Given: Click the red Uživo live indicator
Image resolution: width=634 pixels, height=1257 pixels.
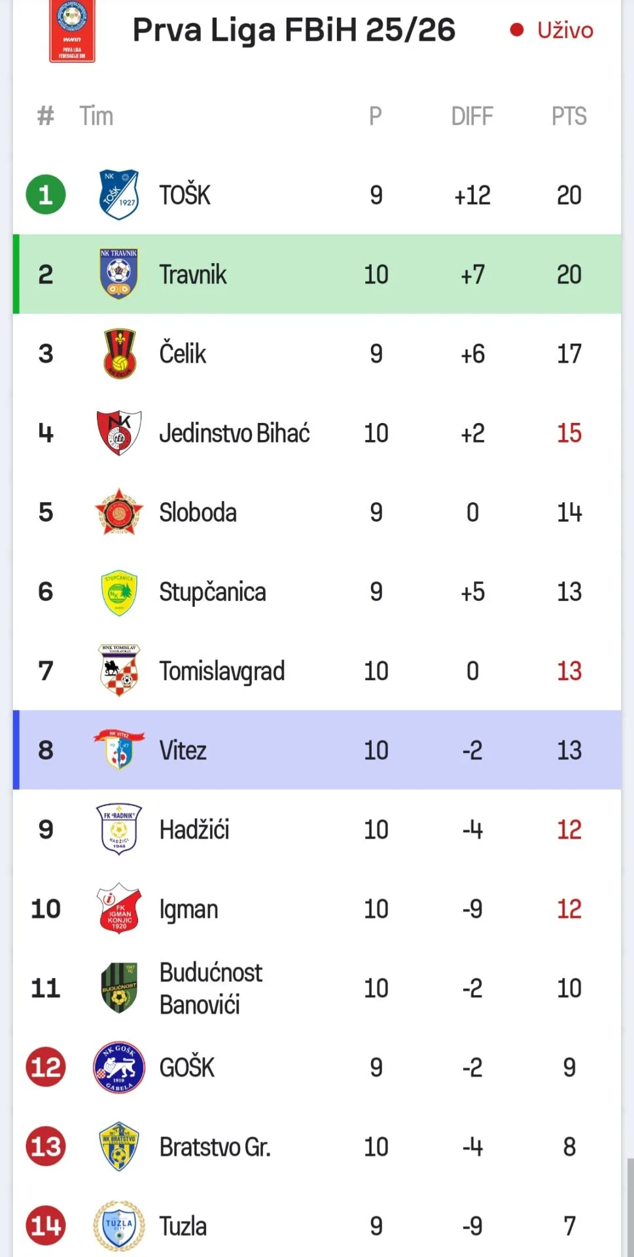Looking at the screenshot, I should 552,30.
